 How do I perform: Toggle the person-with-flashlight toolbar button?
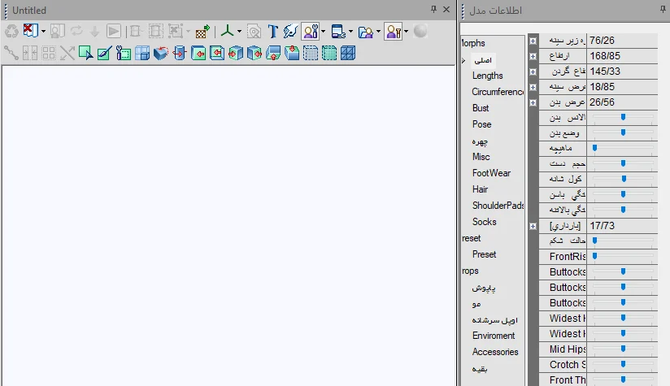click(x=393, y=31)
